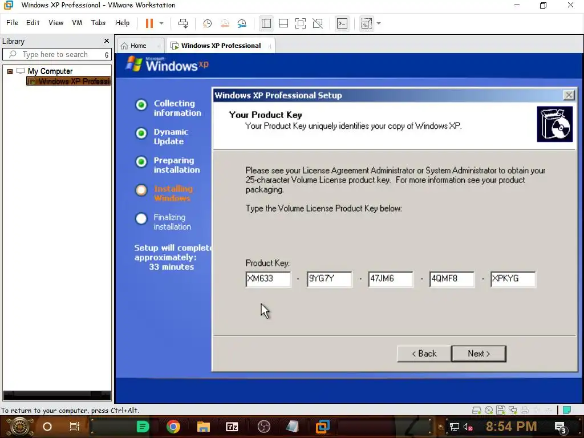Pause the virtual machine with the orange pause icon

pyautogui.click(x=149, y=23)
